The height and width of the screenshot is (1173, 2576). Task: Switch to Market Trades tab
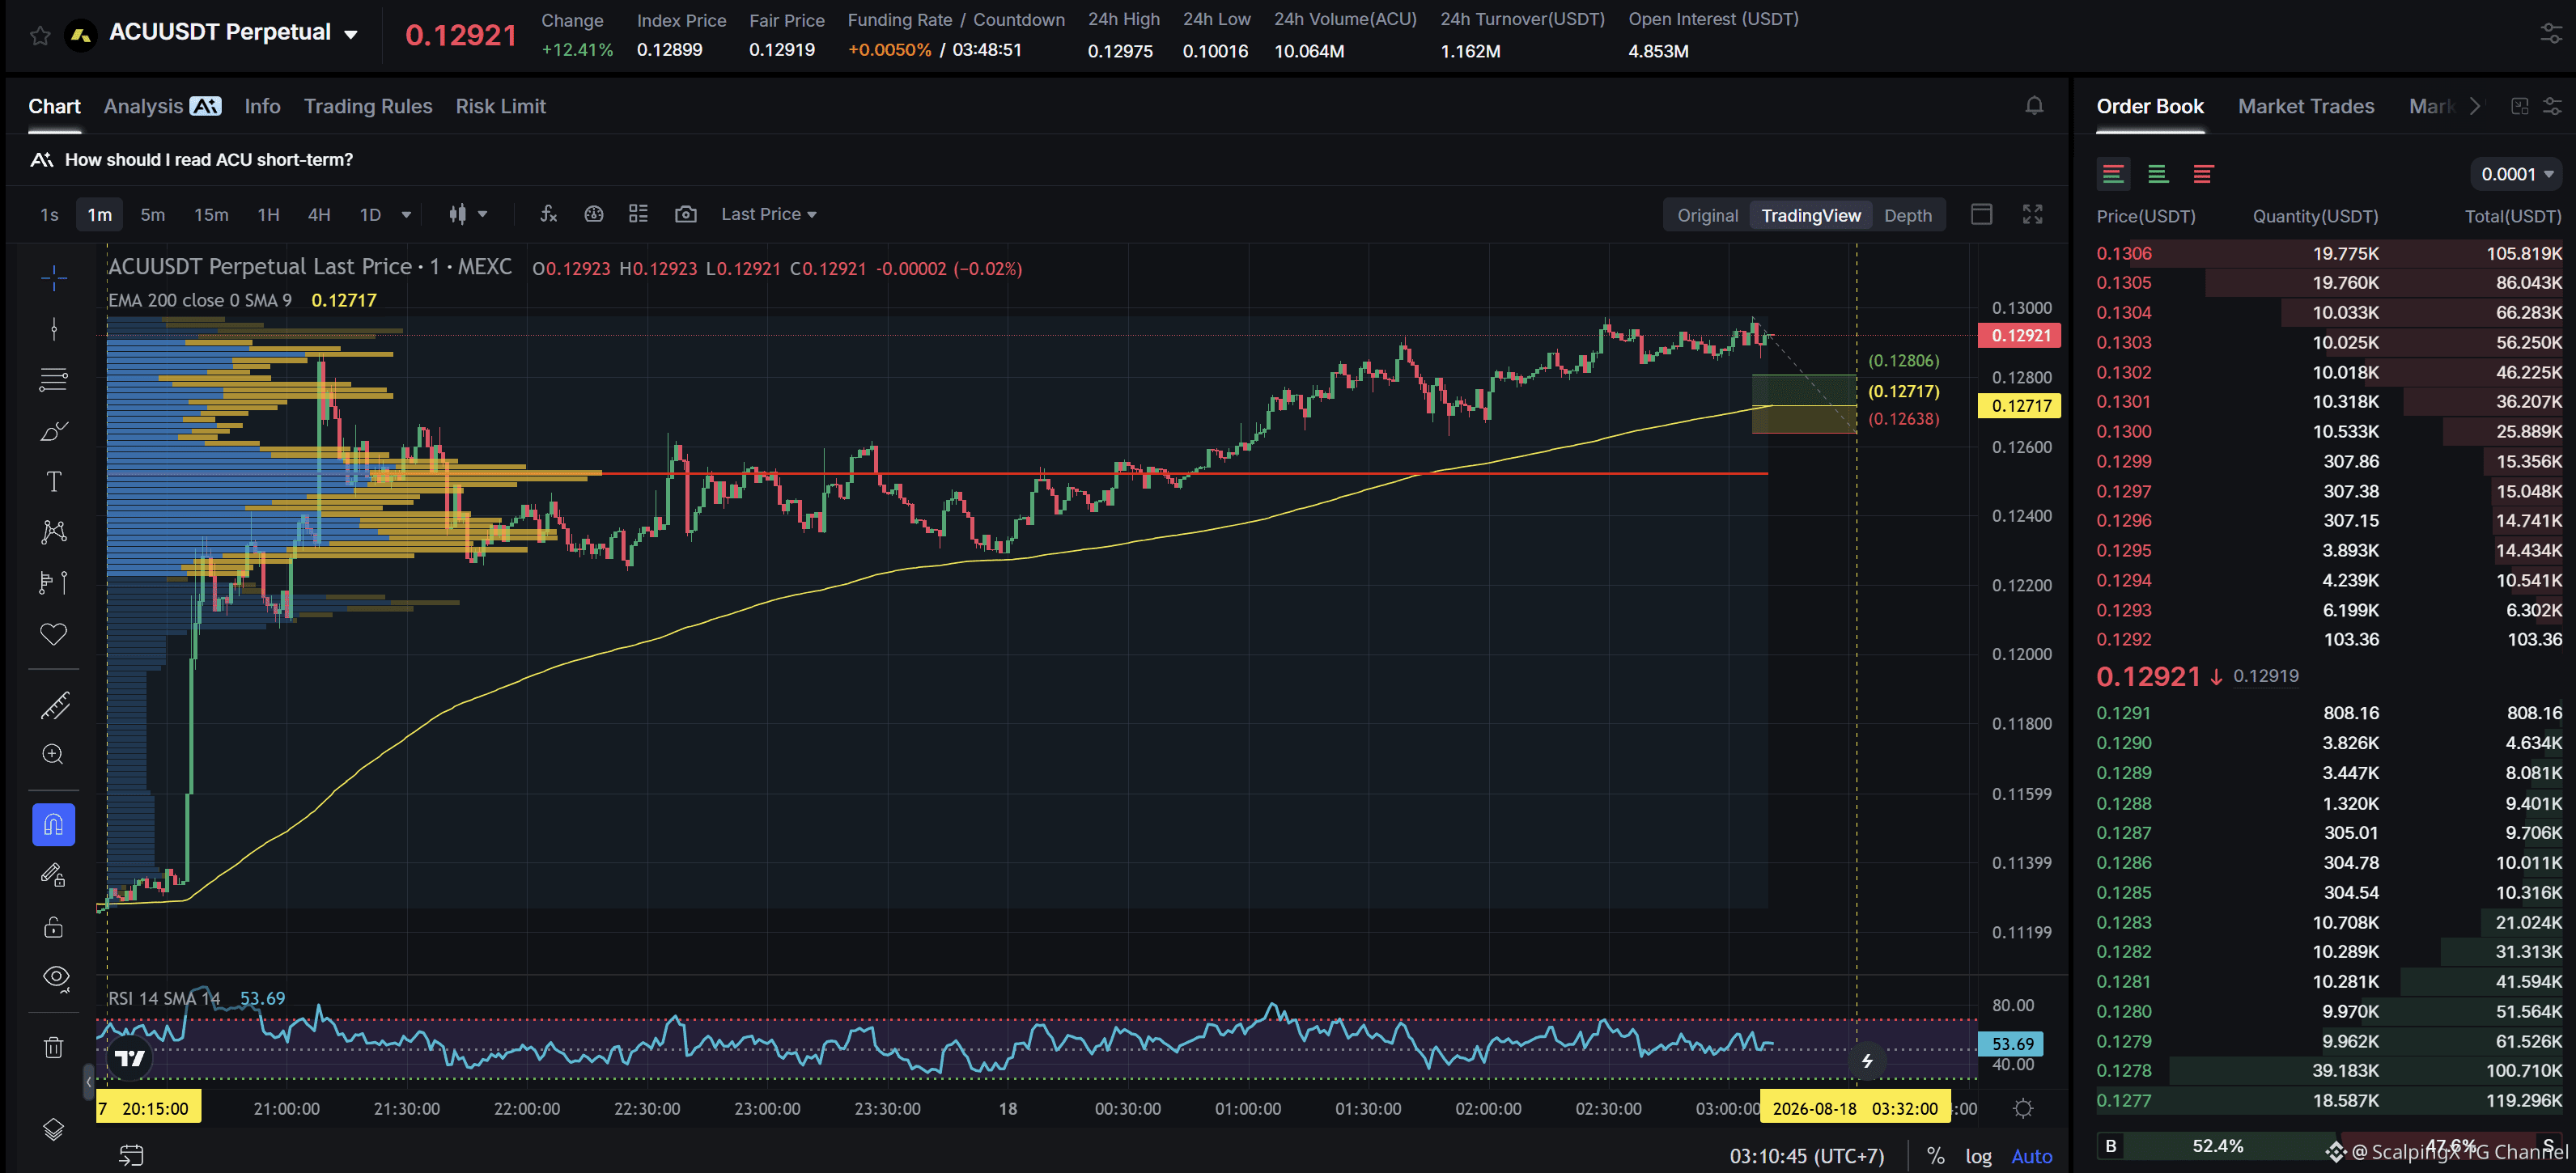click(2305, 106)
